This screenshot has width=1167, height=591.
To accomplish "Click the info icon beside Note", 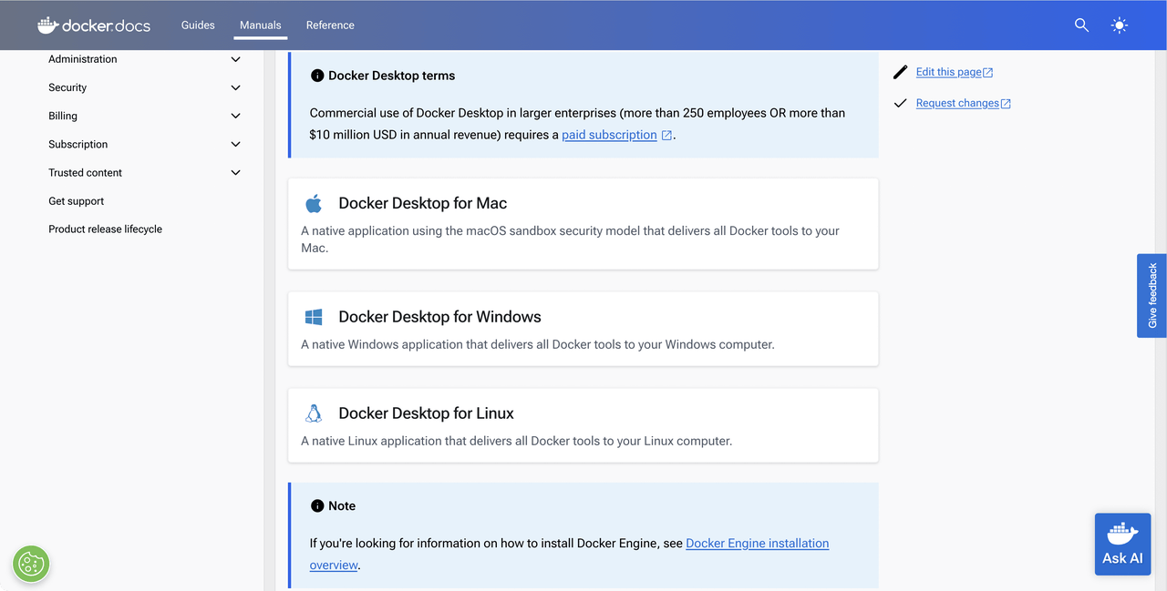I will click(x=317, y=505).
